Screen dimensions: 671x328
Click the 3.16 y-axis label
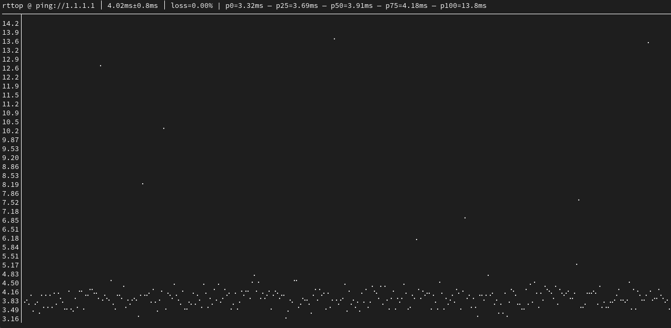pos(11,319)
